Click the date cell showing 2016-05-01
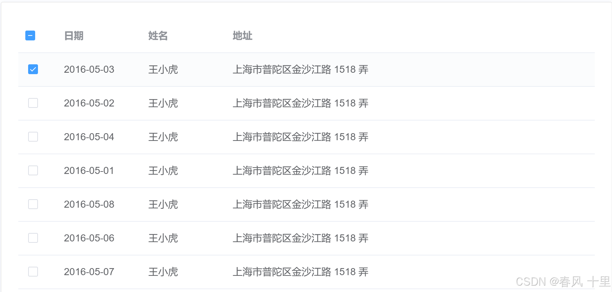Viewport: 612px width, 292px height. pos(89,170)
